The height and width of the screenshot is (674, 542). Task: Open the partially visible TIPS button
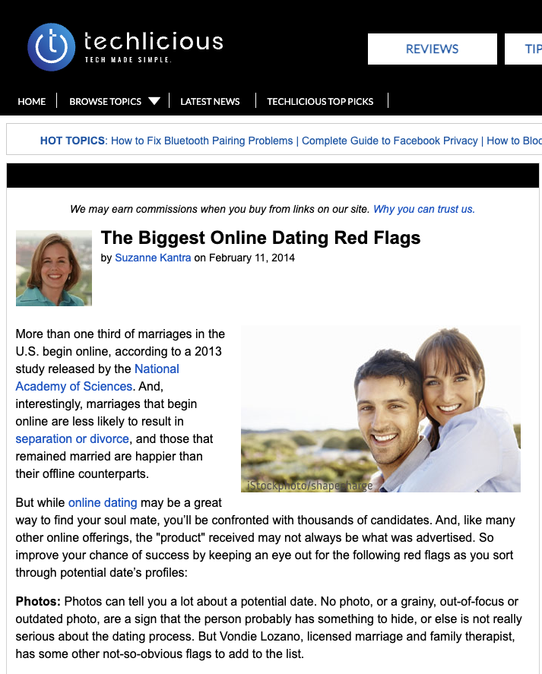point(524,49)
